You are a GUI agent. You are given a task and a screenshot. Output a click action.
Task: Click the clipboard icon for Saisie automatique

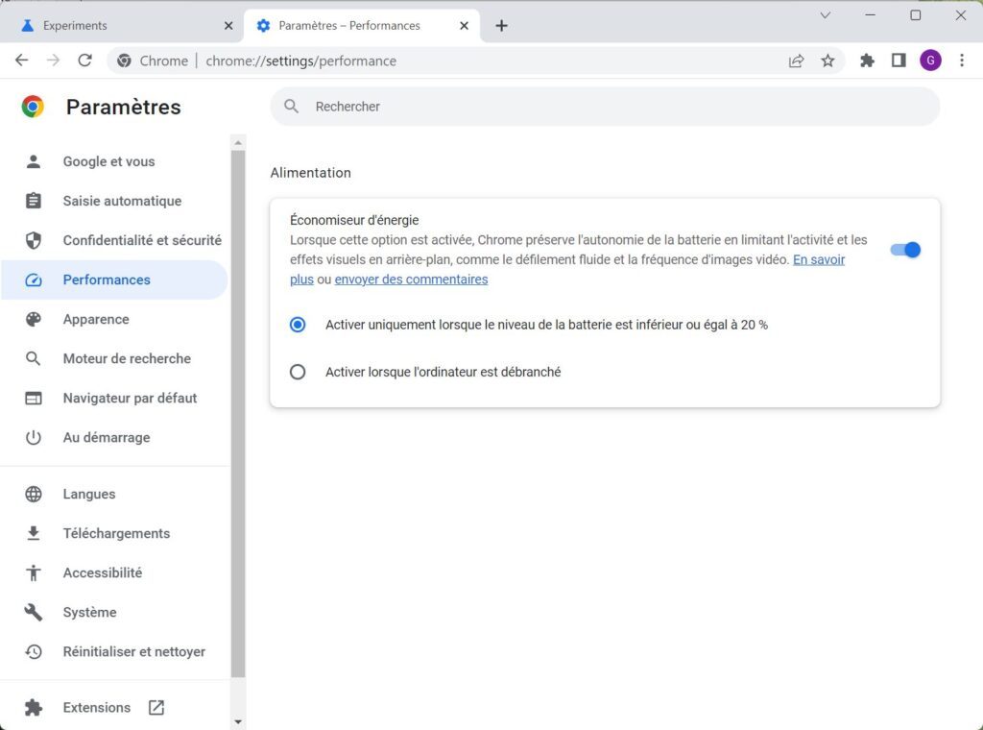click(34, 201)
